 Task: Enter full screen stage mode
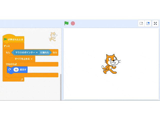tap(155, 23)
